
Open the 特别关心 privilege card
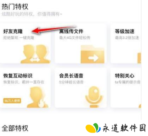tap(126, 88)
